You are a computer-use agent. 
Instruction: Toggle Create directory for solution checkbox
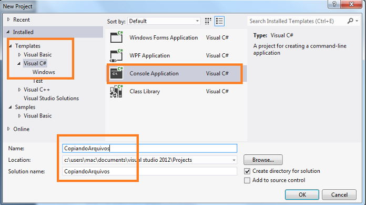click(x=247, y=171)
